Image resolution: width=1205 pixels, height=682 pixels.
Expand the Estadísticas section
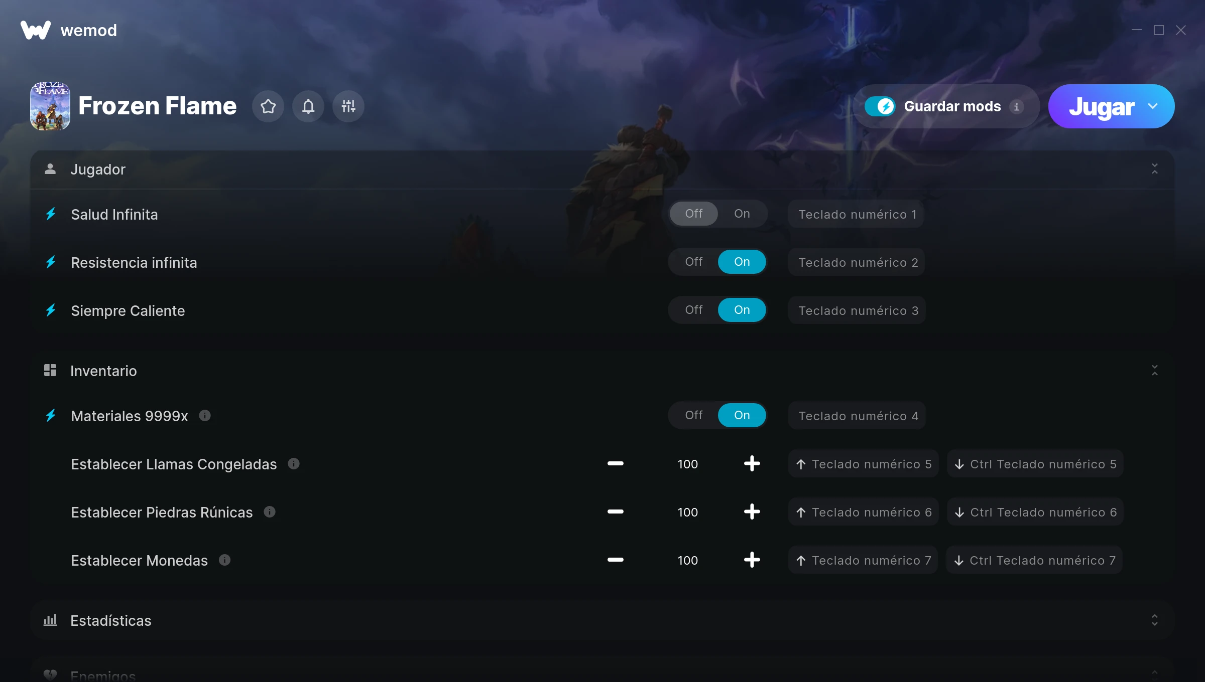click(x=1155, y=620)
